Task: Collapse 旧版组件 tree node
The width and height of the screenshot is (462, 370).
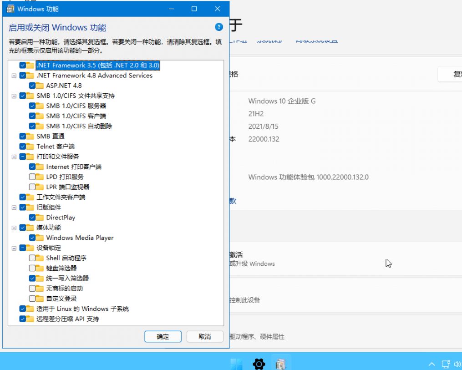Action: pos(14,208)
